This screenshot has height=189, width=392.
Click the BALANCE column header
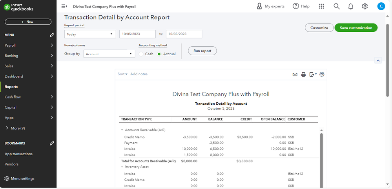click(x=215, y=119)
